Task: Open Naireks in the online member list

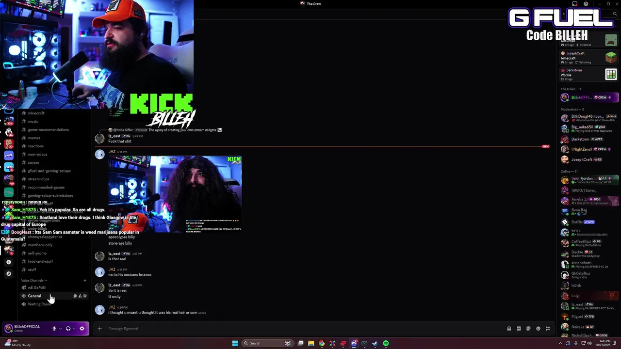Action: [x=589, y=327]
